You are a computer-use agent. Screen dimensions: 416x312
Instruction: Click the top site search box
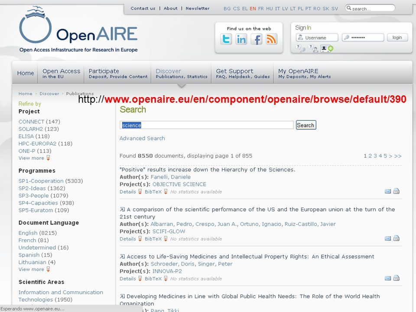[x=370, y=8]
